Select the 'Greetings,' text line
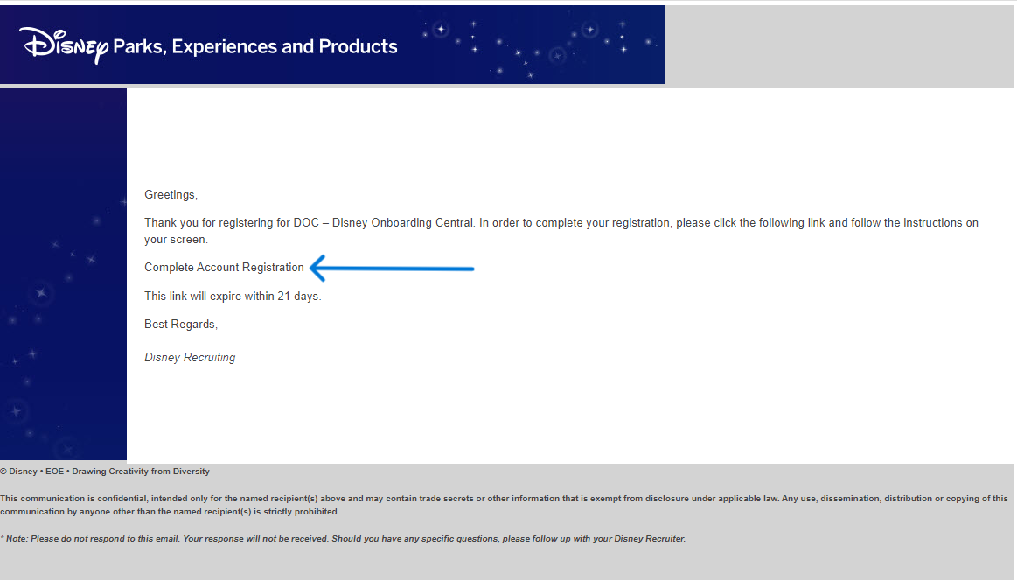Screen dimensions: 1017x580 click(171, 194)
